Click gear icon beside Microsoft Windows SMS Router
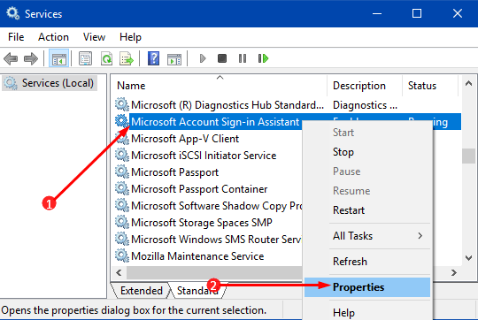This screenshot has width=478, height=320. click(x=122, y=239)
